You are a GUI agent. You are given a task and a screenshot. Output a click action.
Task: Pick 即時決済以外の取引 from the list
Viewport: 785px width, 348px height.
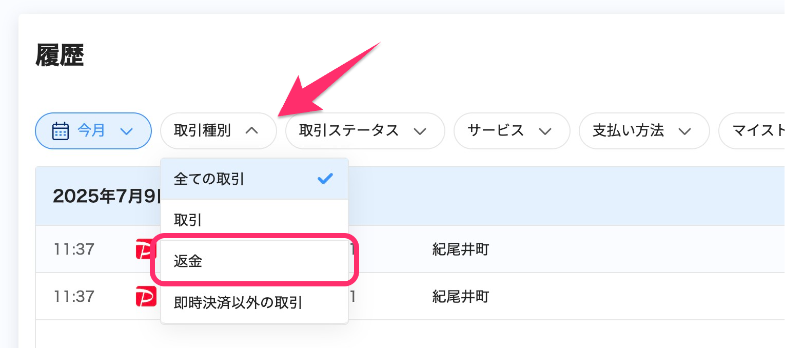(x=238, y=303)
